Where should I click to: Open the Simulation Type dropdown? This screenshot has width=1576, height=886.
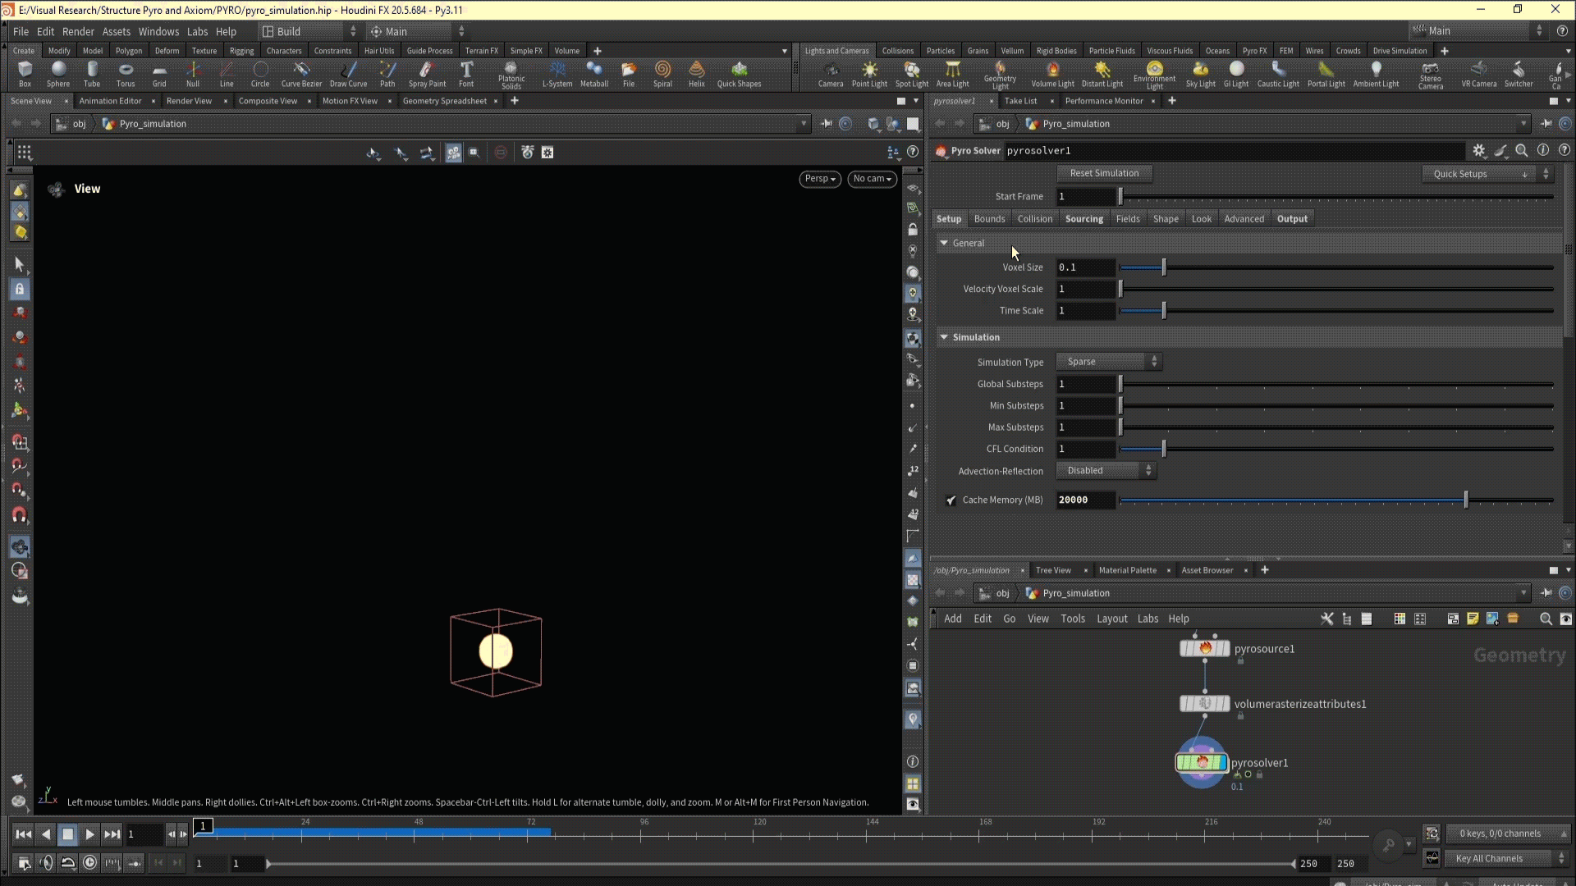pyautogui.click(x=1108, y=362)
